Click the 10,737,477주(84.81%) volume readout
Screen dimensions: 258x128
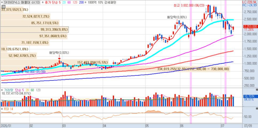[16, 94]
